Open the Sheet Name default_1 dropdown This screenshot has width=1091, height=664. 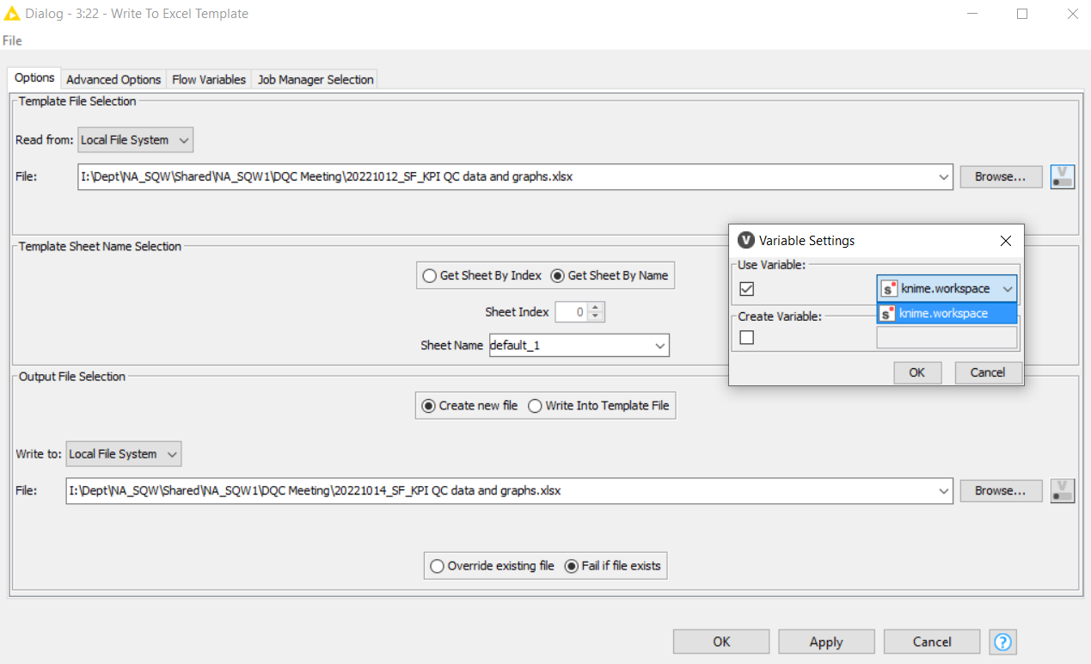click(x=660, y=345)
